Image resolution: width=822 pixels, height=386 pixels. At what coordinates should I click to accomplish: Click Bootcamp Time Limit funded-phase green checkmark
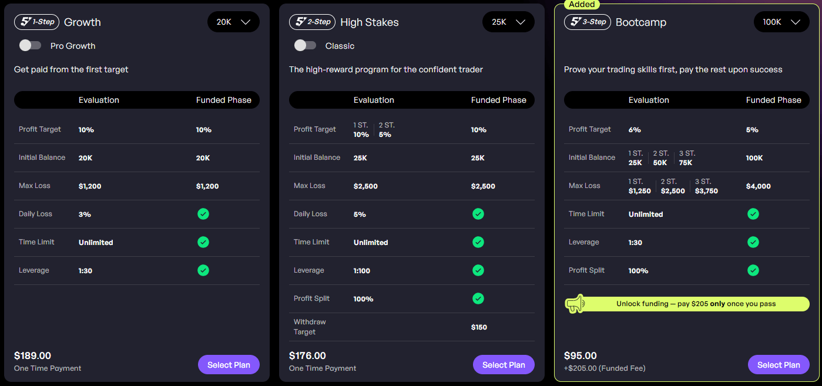point(753,214)
